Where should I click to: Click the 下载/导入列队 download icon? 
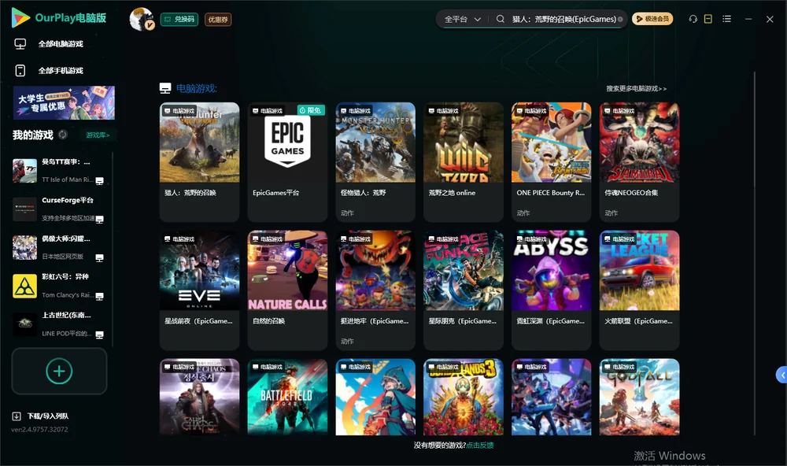click(x=17, y=416)
